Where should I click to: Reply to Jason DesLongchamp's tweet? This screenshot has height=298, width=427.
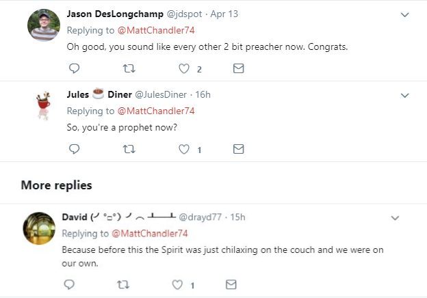[75, 68]
